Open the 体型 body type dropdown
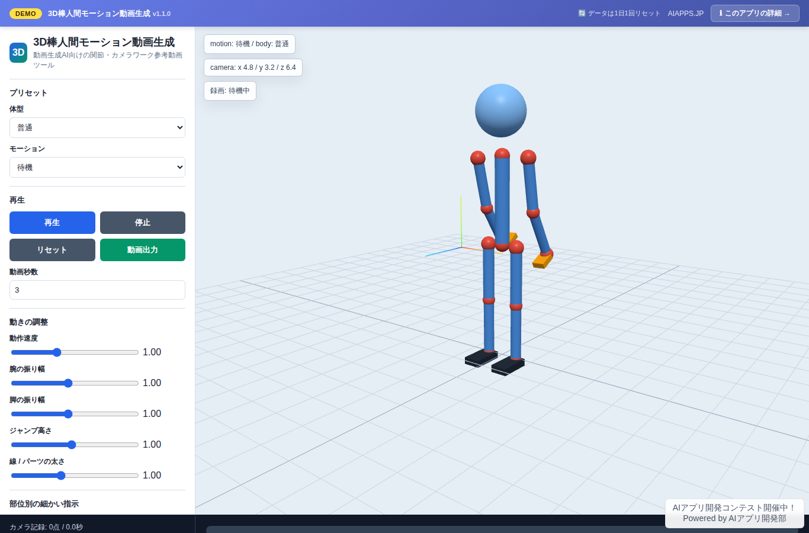The width and height of the screenshot is (809, 533). [97, 127]
